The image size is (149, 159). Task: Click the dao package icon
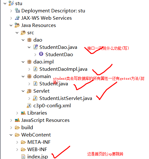click(x=29, y=40)
